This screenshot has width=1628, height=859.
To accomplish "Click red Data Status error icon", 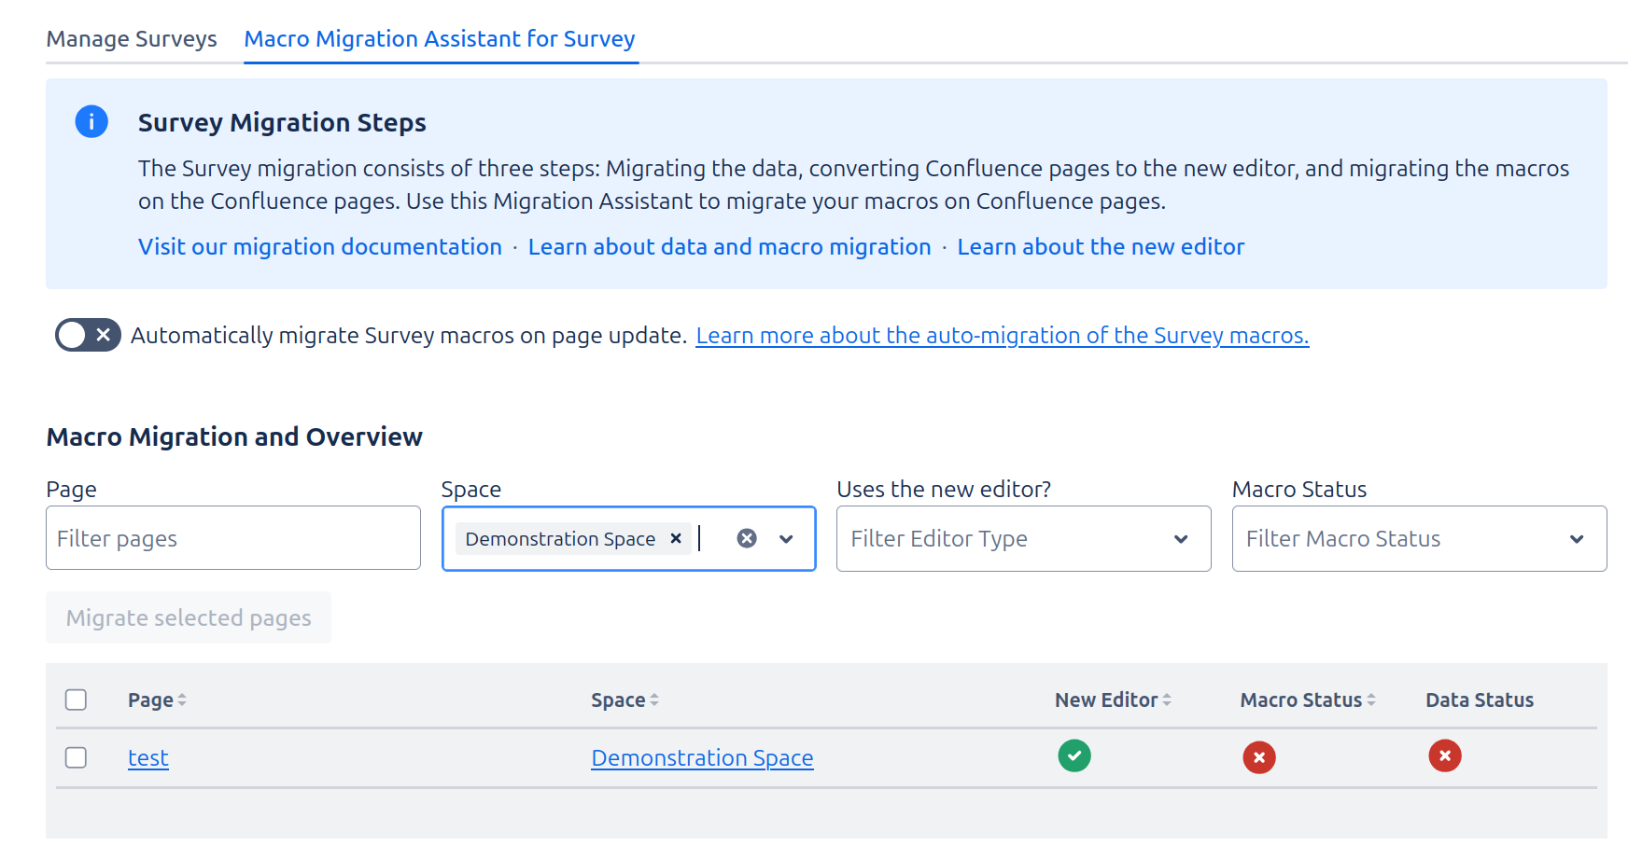I will (x=1444, y=755).
